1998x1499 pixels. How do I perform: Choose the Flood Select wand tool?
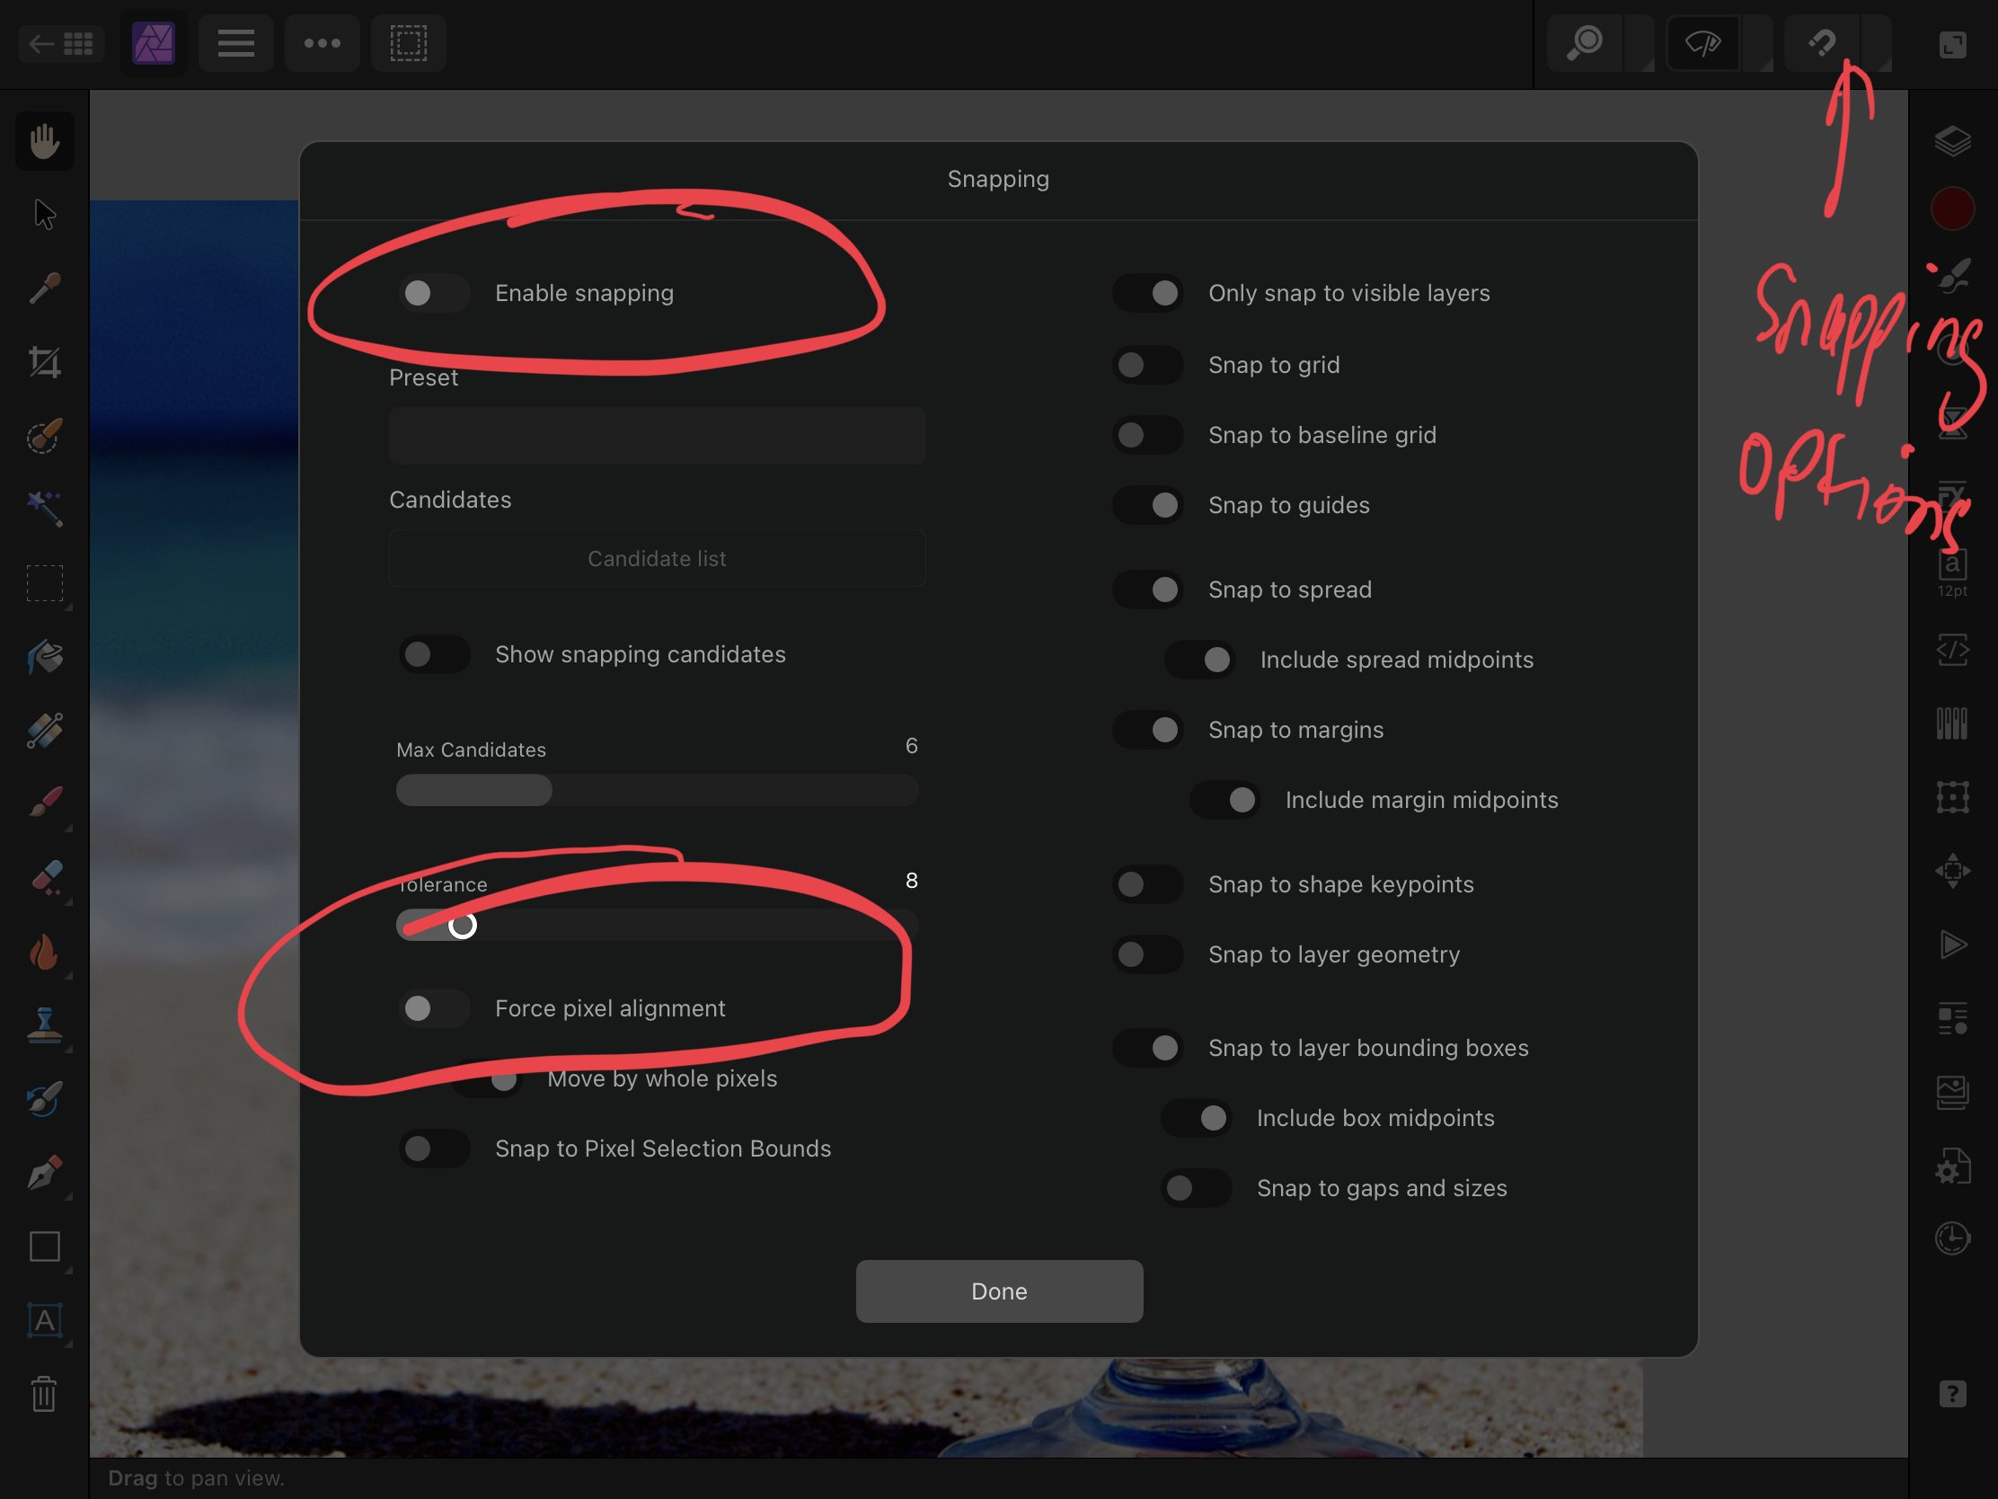pyautogui.click(x=44, y=510)
